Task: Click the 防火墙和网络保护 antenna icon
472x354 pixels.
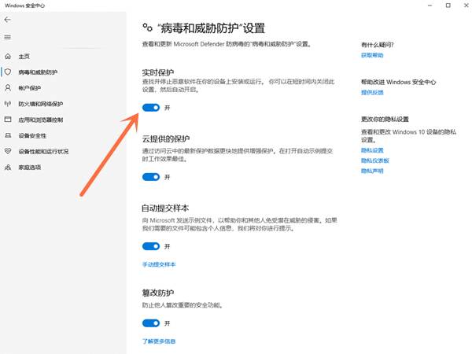Action: point(8,104)
